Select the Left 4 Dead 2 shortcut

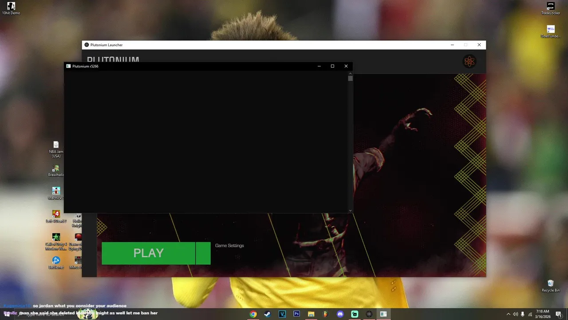coord(56,216)
